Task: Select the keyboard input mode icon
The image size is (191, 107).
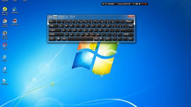Action: (55, 17)
